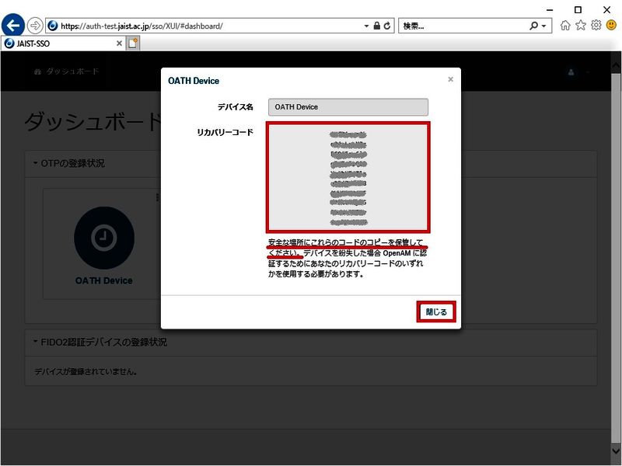The width and height of the screenshot is (622, 466).
Task: Maximize the browser window
Action: tap(578, 10)
